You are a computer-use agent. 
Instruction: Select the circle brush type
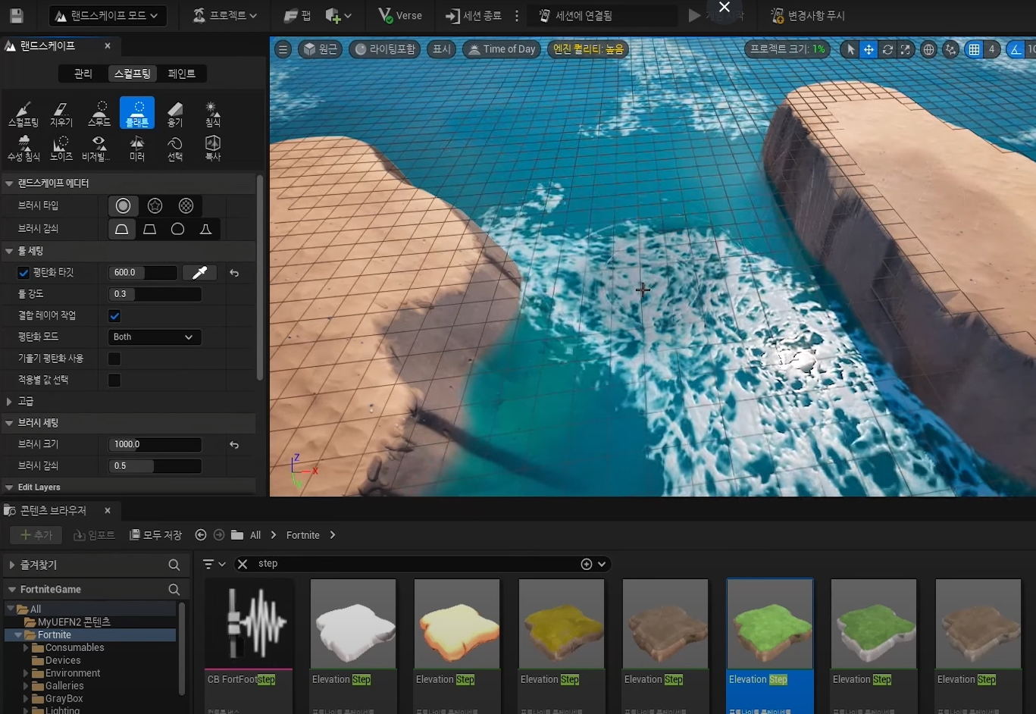(x=123, y=206)
